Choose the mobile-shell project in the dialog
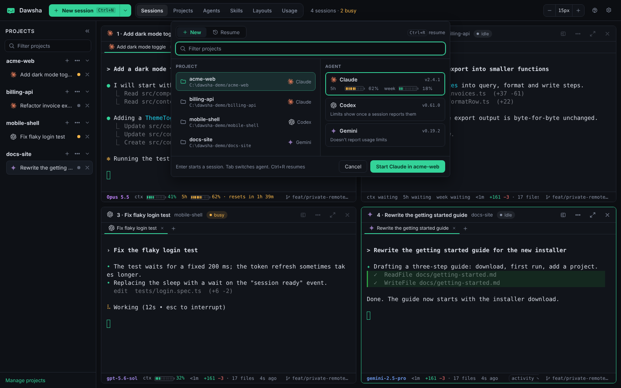 [x=246, y=122]
